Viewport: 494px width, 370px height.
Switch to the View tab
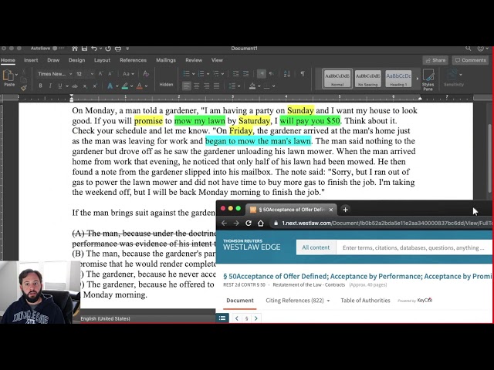(217, 60)
